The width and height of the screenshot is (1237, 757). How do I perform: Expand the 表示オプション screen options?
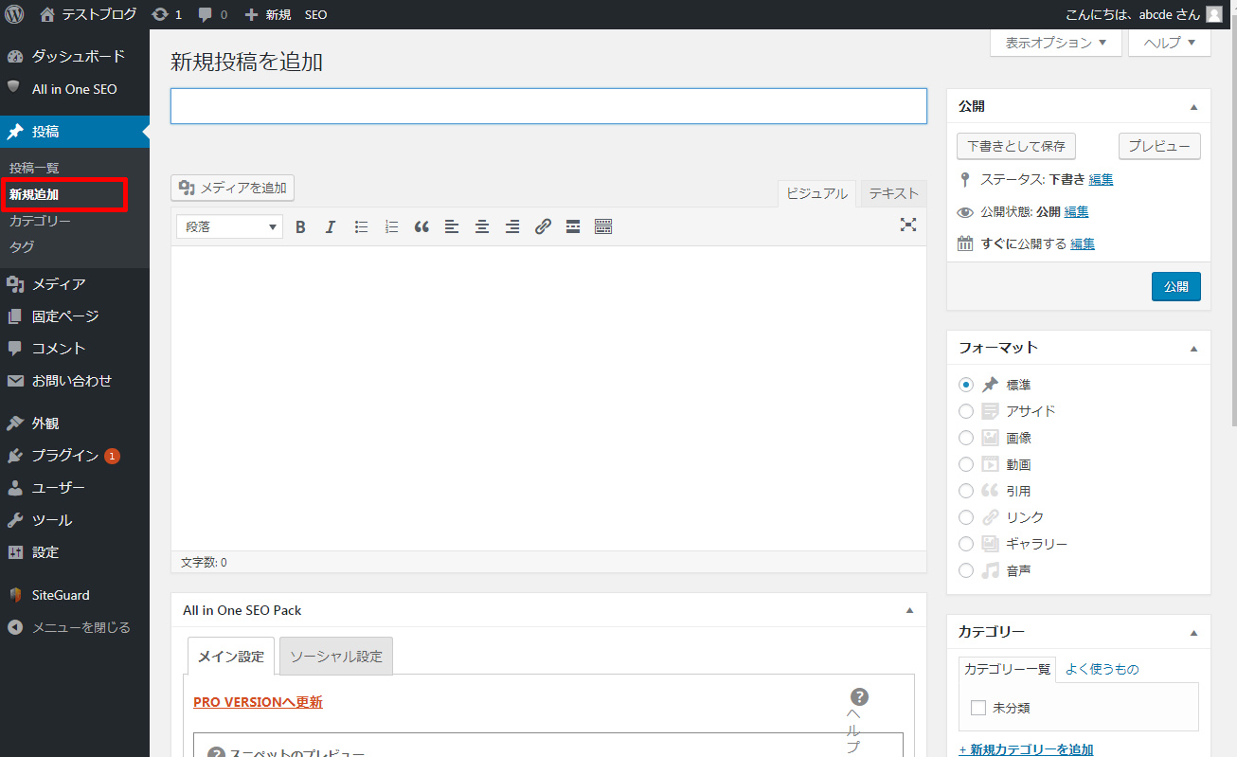(1055, 43)
